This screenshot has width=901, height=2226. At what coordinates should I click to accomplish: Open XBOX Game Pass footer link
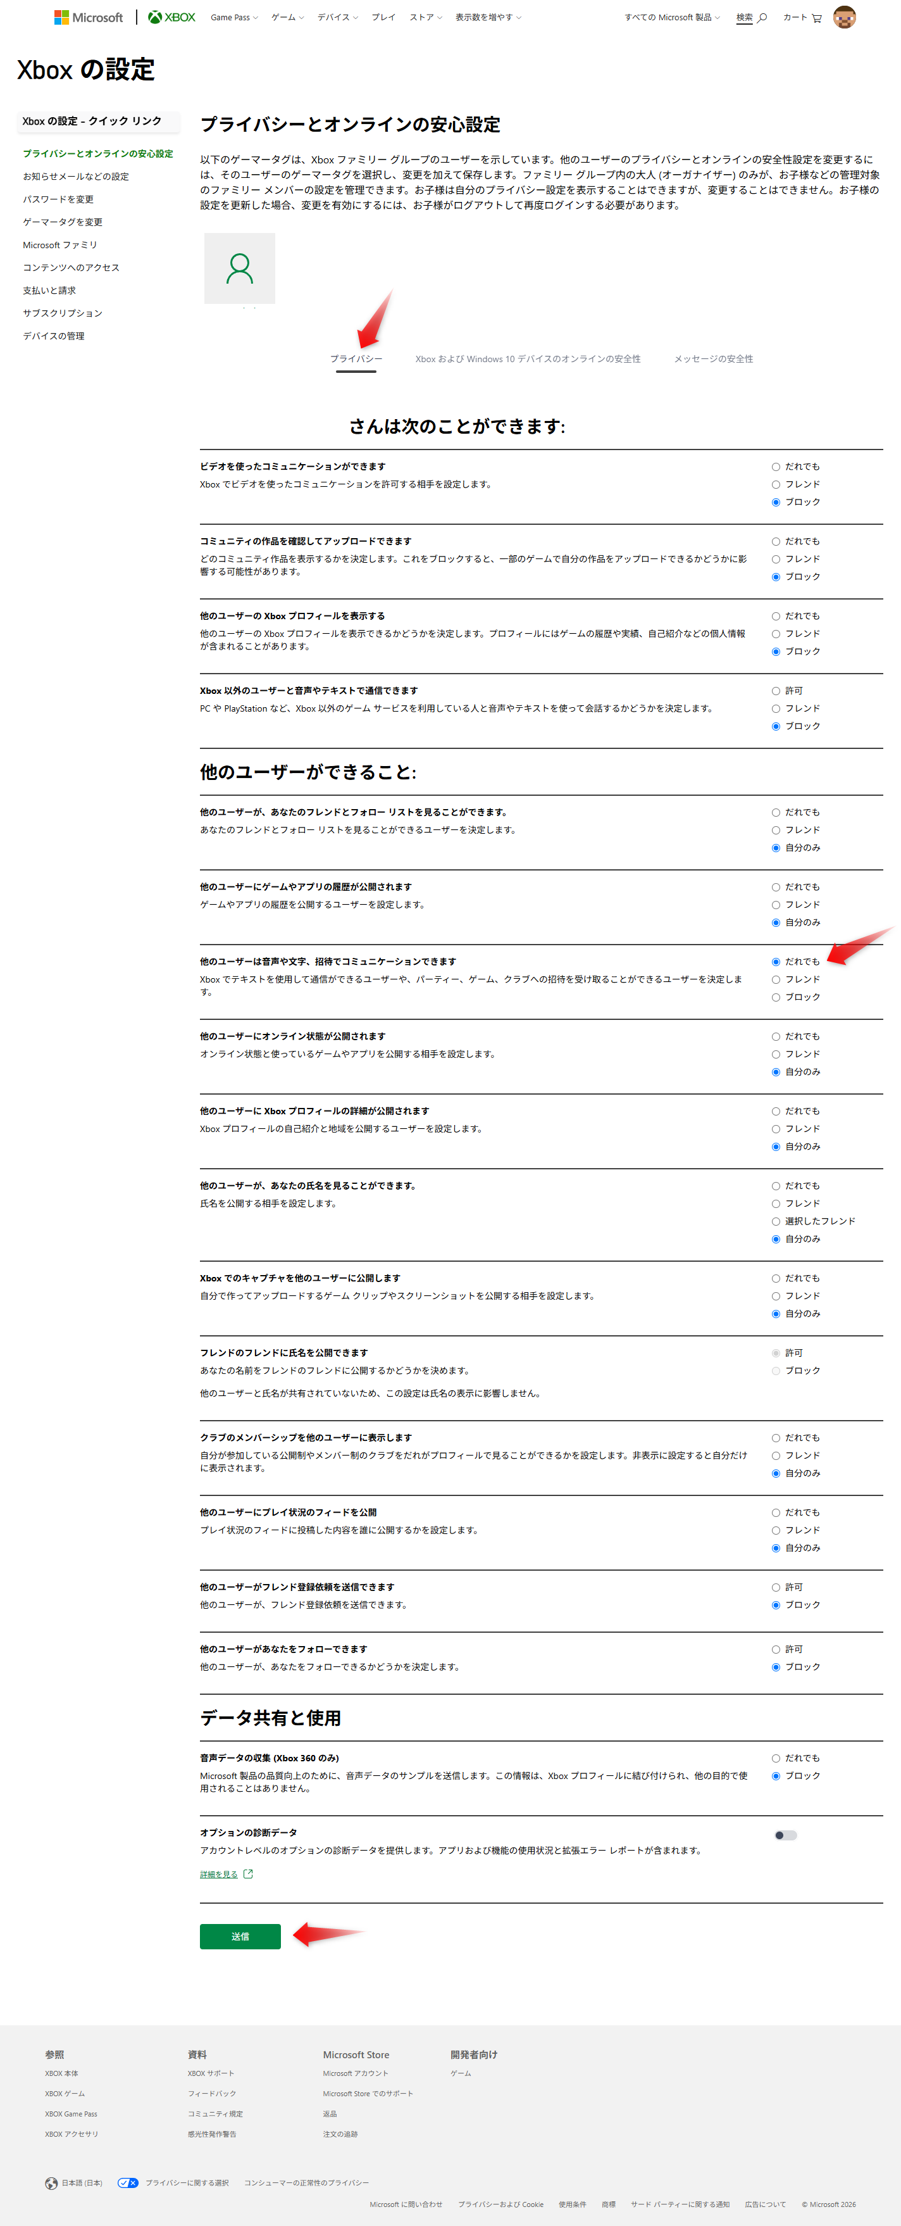pyautogui.click(x=71, y=2115)
